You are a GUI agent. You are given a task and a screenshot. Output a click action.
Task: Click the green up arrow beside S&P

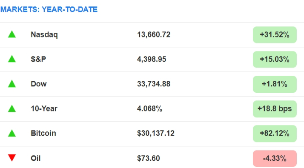pyautogui.click(x=12, y=59)
